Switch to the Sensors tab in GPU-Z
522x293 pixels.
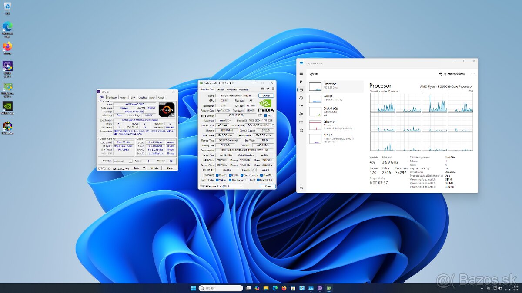[x=220, y=90]
